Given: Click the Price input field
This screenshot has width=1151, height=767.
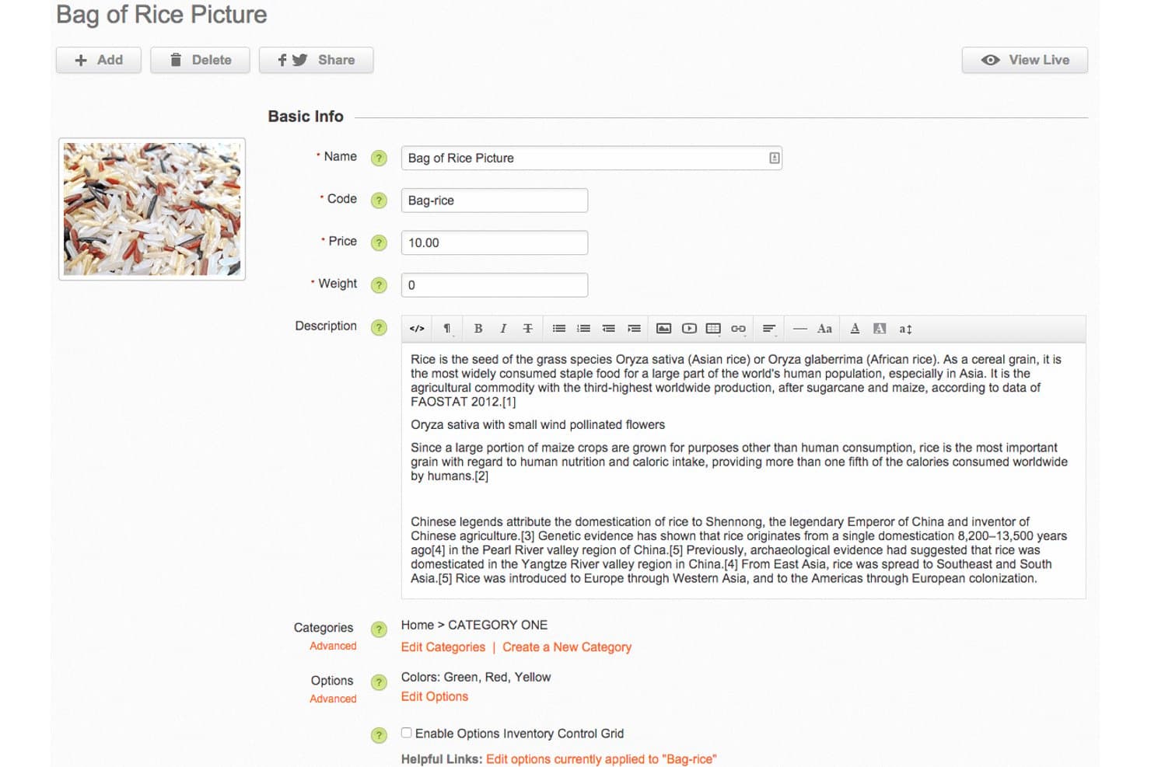Looking at the screenshot, I should 495,242.
